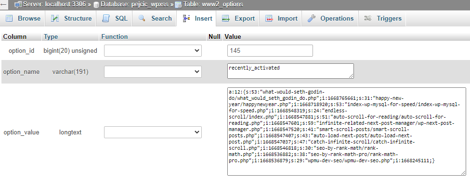
Task: Click the Value column header
Action: tap(233, 37)
